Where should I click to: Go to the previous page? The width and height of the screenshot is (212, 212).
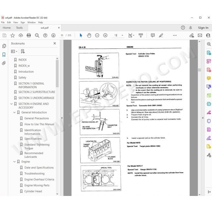pyautogui.click(x=45, y=35)
